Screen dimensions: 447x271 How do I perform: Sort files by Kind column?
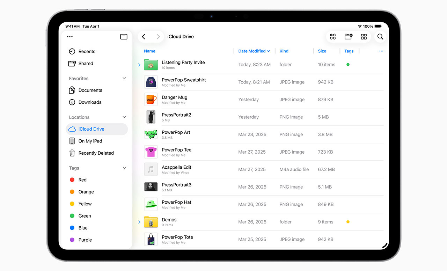click(x=284, y=51)
